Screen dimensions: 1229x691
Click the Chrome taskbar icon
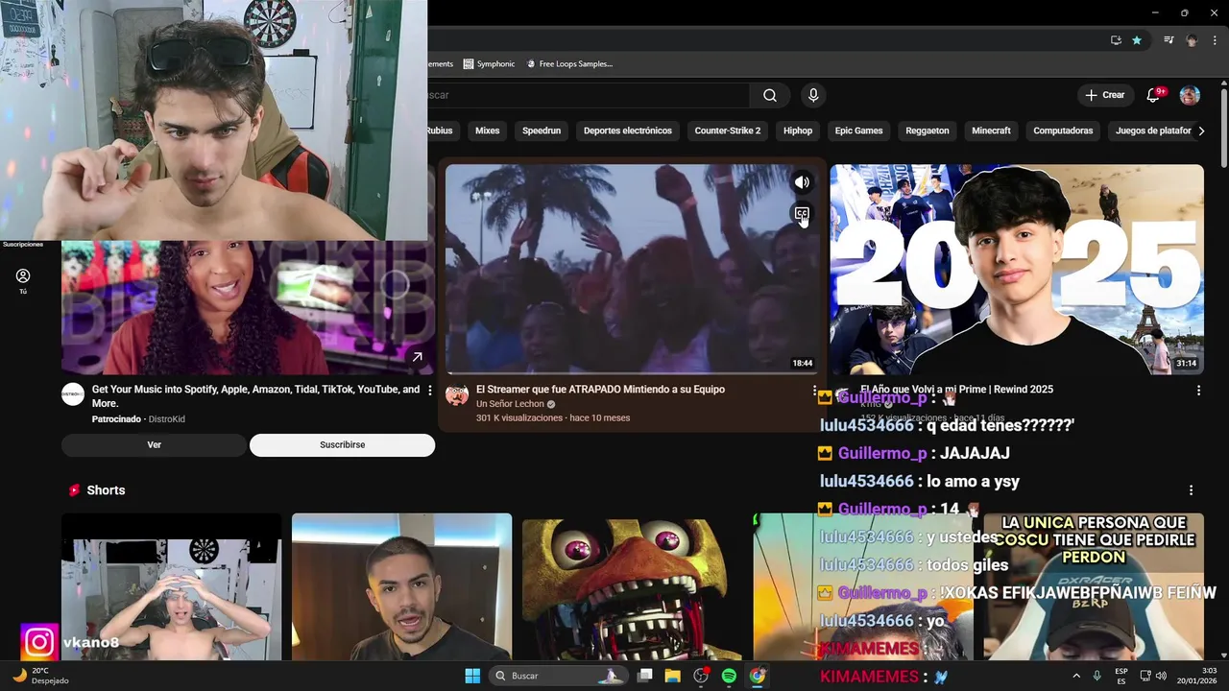click(758, 676)
